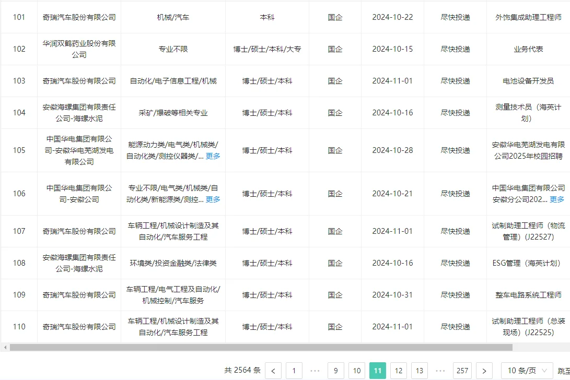The width and height of the screenshot is (570, 380).
Task: Go to page 1
Action: pyautogui.click(x=294, y=371)
